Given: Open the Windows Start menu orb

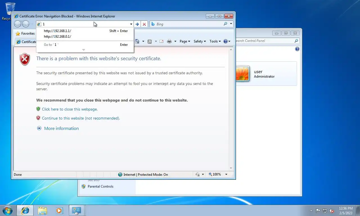Looking at the screenshot, I should click(x=8, y=210).
